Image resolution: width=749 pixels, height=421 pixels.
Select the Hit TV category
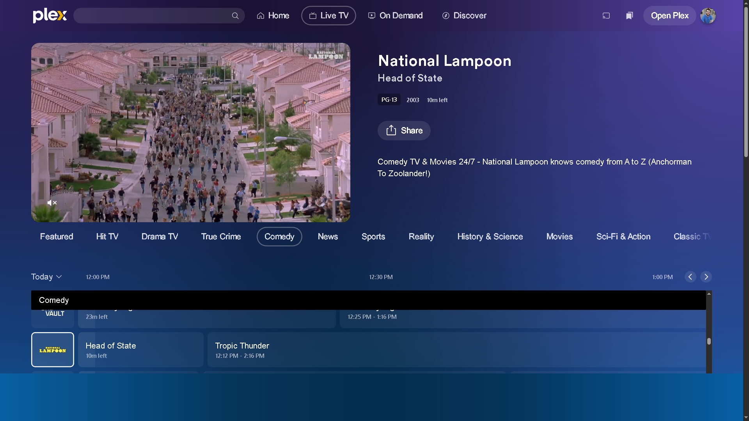click(107, 237)
